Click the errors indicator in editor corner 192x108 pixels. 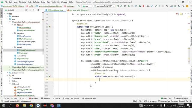click(x=178, y=14)
